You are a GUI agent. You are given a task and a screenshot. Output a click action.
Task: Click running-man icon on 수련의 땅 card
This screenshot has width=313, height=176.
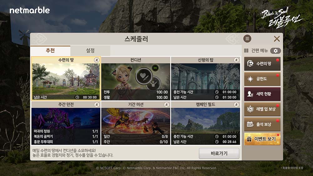(x=97, y=60)
